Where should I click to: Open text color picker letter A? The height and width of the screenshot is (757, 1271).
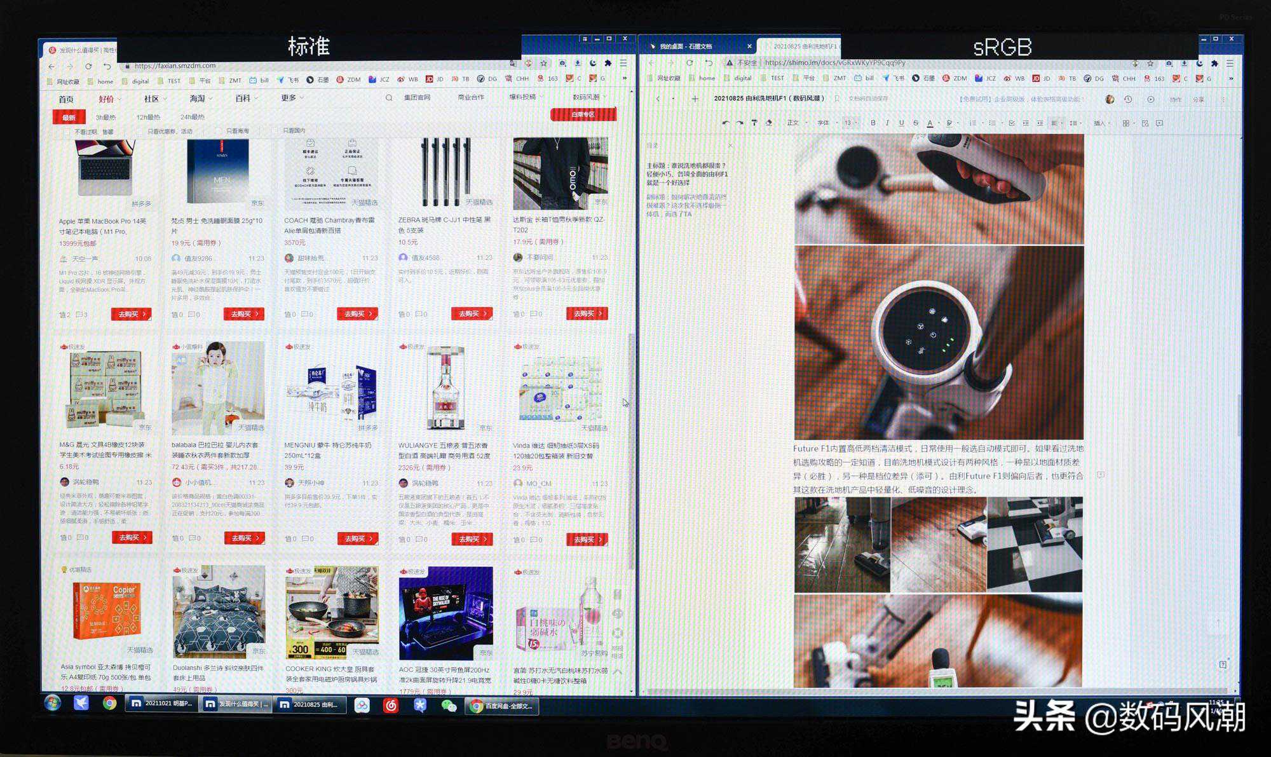coord(930,123)
